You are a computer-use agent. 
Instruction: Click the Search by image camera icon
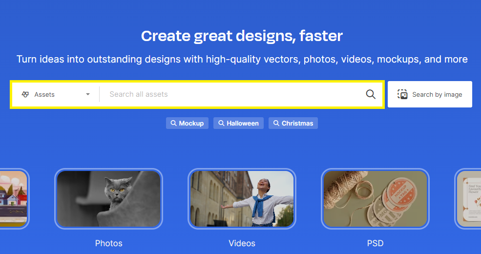click(x=402, y=94)
